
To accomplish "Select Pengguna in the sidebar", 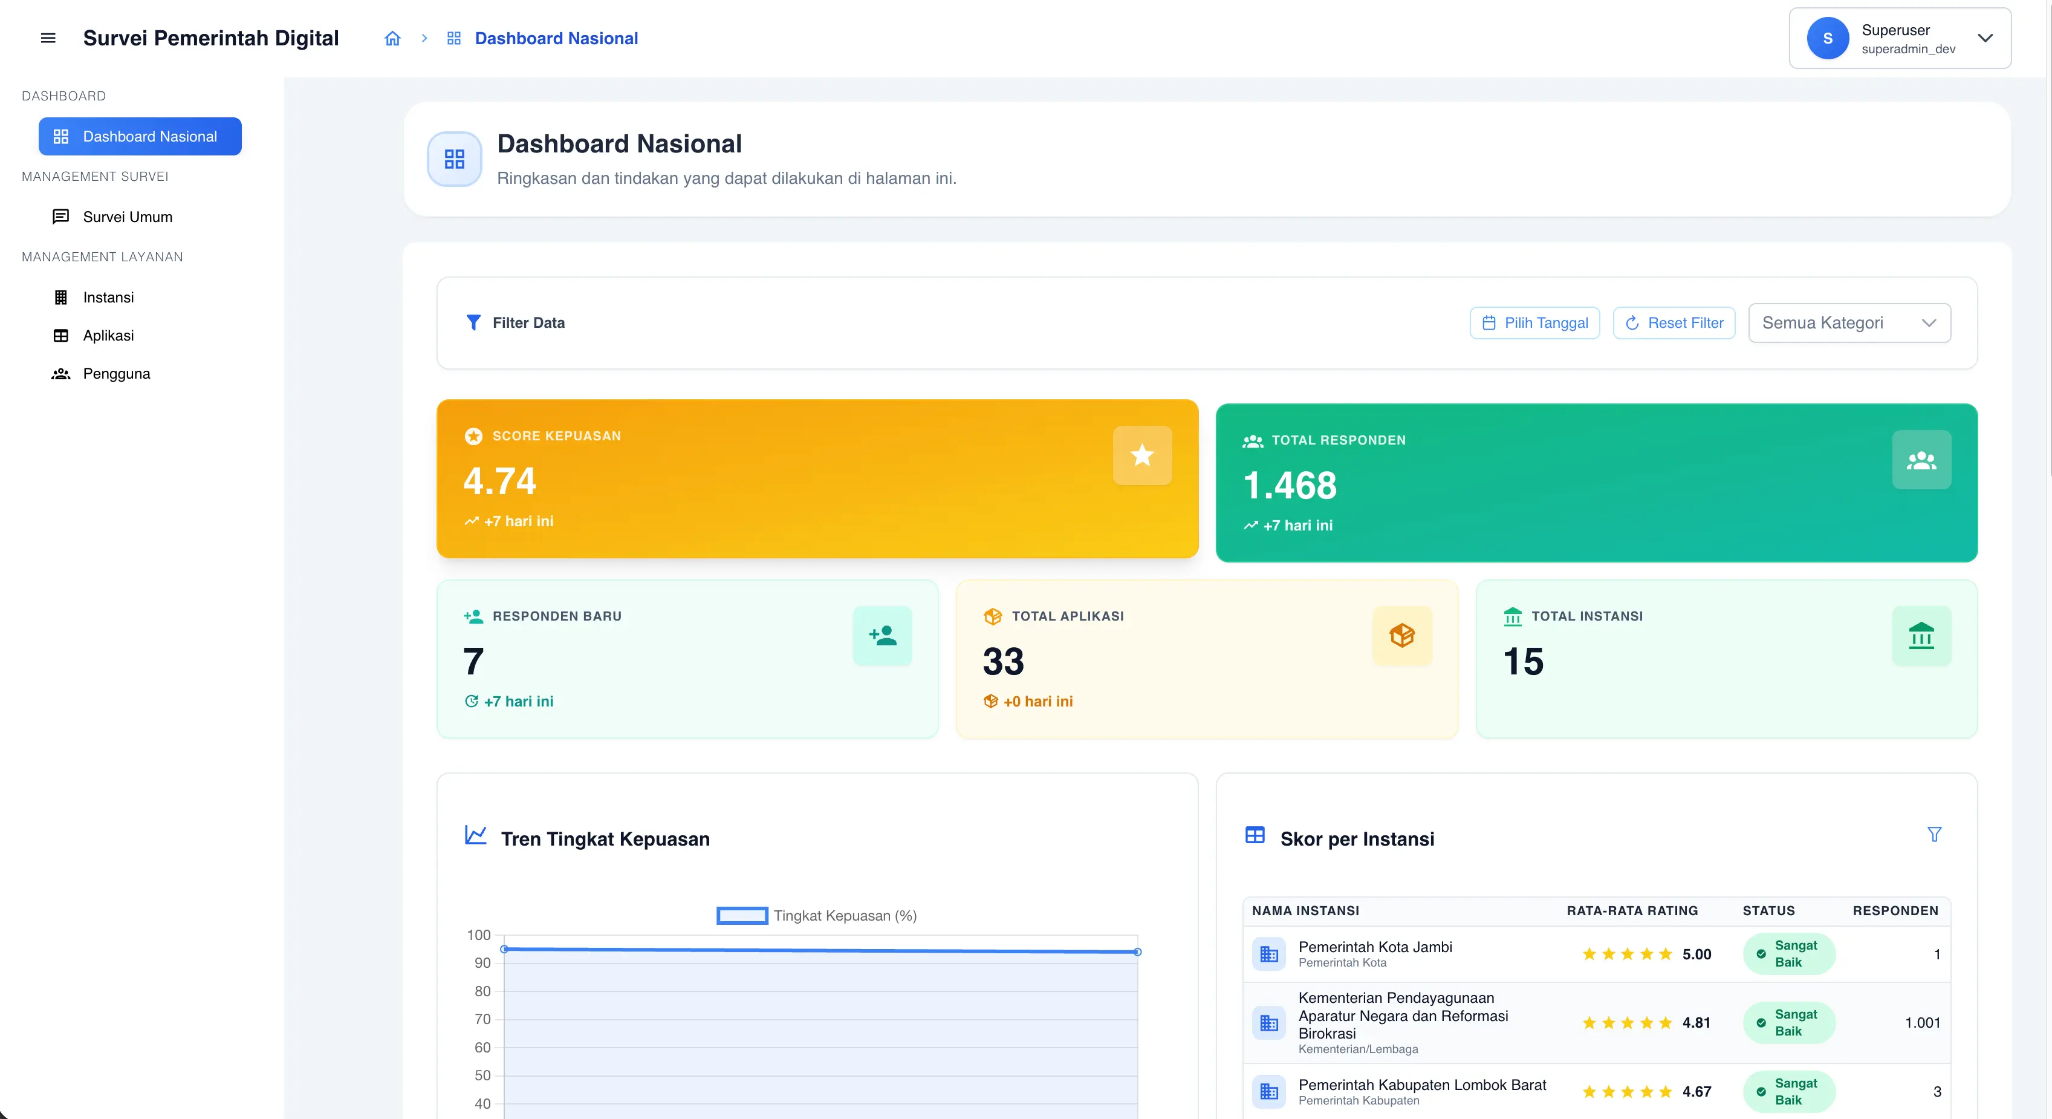I will 116,374.
